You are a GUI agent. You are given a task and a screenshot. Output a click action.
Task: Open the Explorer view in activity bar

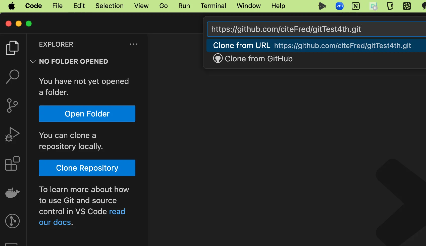click(x=12, y=48)
